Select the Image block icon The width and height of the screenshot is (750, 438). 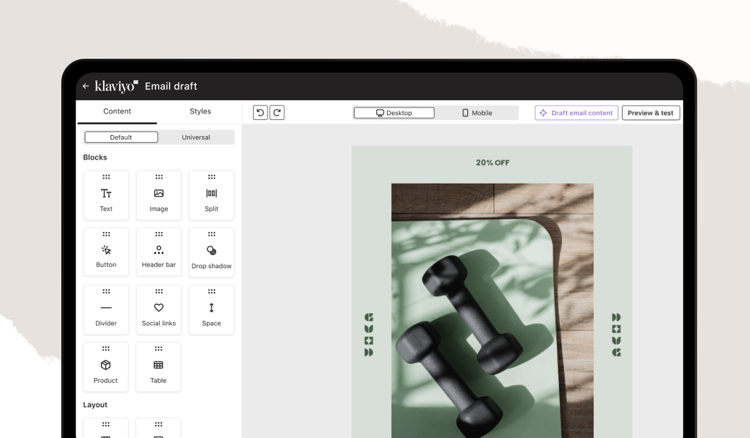(158, 195)
